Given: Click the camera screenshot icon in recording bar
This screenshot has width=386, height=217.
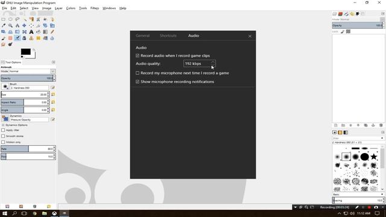Looking at the screenshot, I should (376, 207).
